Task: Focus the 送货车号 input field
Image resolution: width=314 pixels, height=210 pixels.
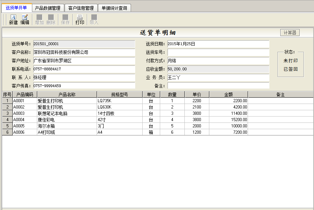Action: point(218,52)
